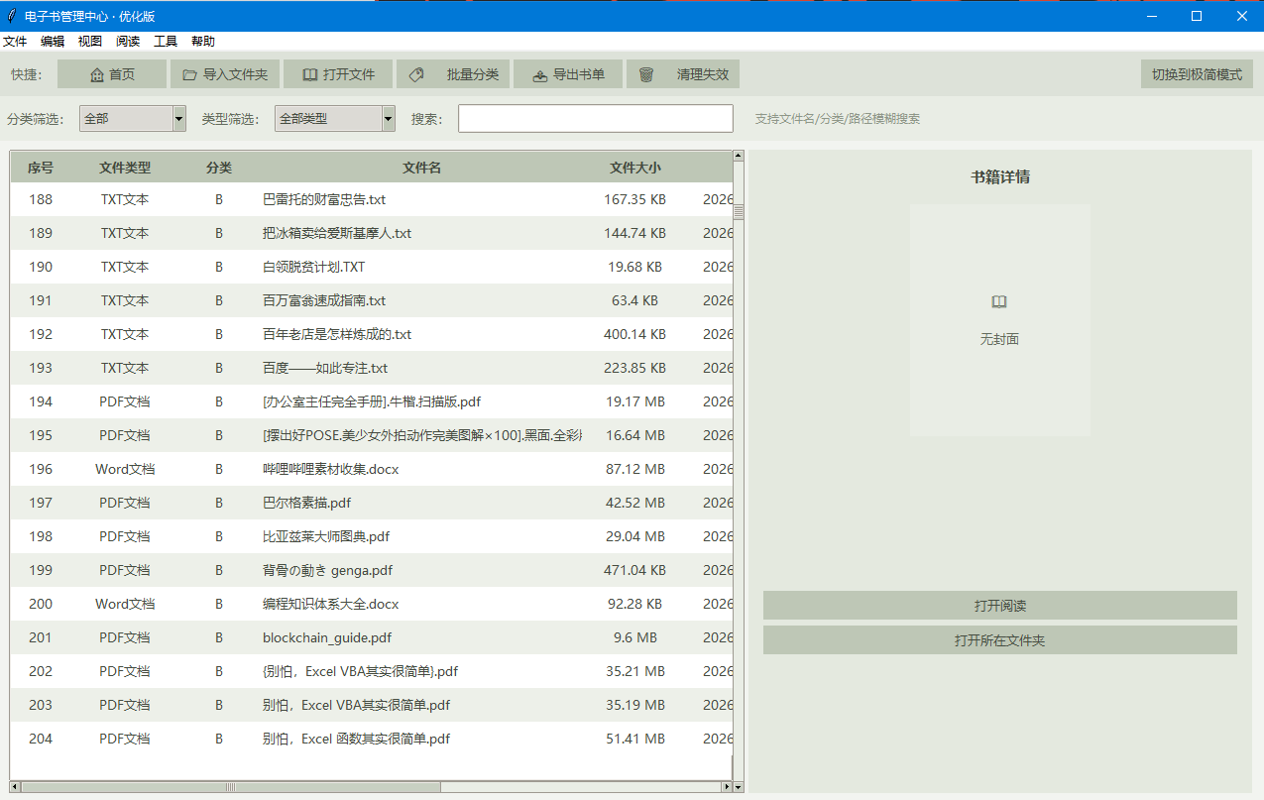Viewport: 1264px width, 800px height.
Task: Click the vertical scrollbar thumb
Action: click(x=739, y=210)
